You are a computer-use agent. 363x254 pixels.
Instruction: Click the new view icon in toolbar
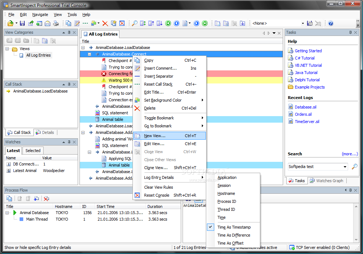click(x=217, y=23)
